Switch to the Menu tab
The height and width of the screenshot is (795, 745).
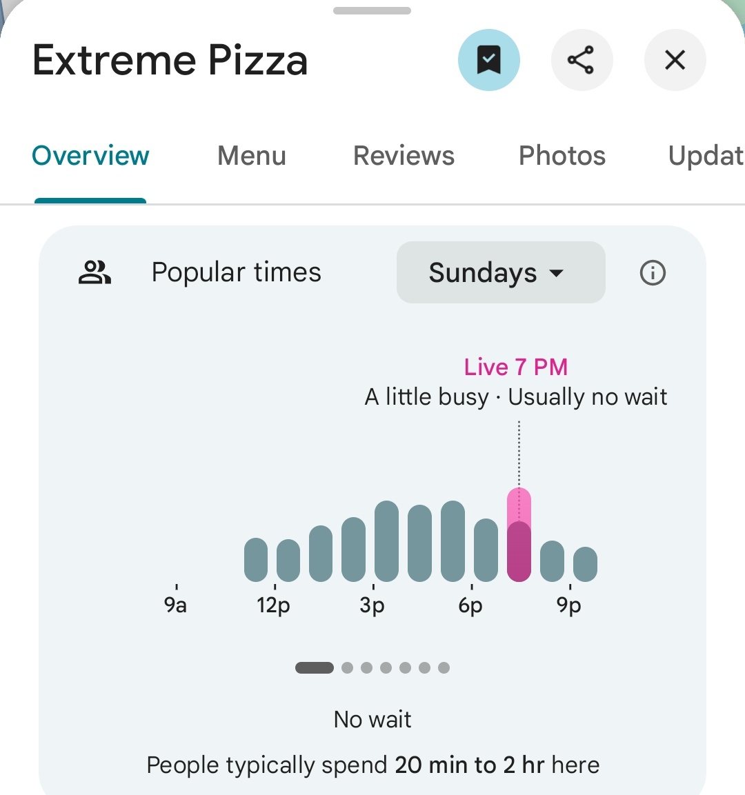(x=252, y=156)
